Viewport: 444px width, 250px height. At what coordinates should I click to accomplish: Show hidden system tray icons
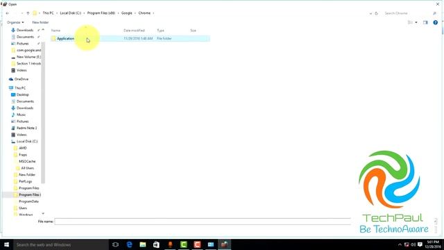[400, 244]
